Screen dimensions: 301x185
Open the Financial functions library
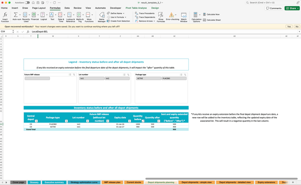pos(35,16)
